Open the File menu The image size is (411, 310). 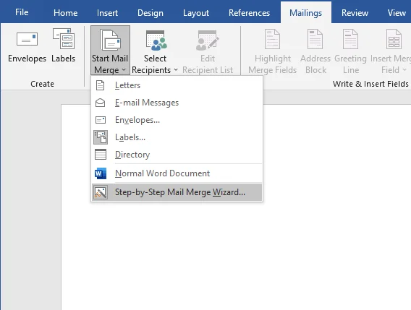coord(22,12)
